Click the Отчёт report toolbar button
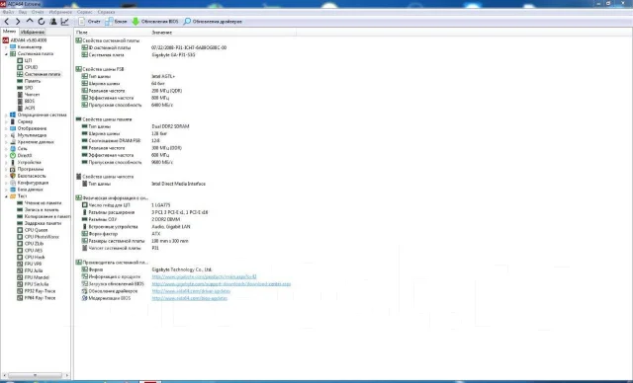 point(90,22)
